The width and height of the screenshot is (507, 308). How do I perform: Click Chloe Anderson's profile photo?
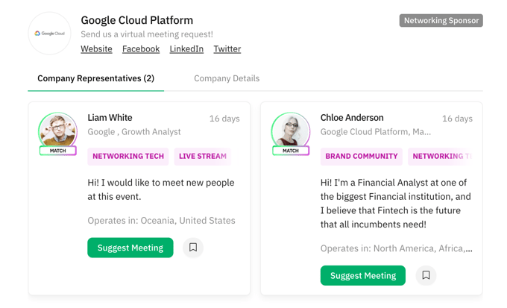pyautogui.click(x=291, y=131)
